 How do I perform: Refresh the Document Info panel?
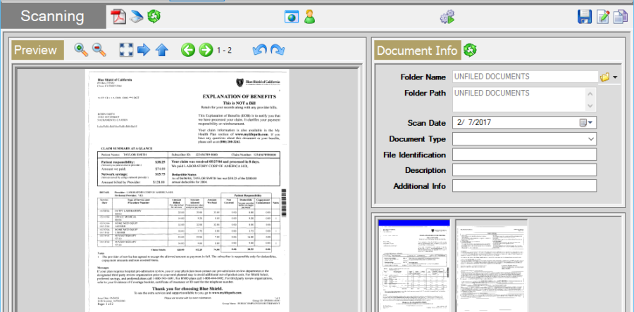(x=470, y=50)
